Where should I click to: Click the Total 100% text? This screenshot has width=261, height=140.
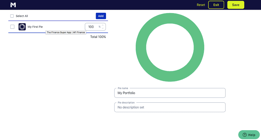click(x=98, y=37)
